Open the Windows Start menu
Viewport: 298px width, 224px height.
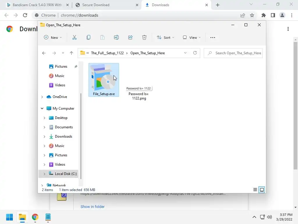(x=10, y=217)
